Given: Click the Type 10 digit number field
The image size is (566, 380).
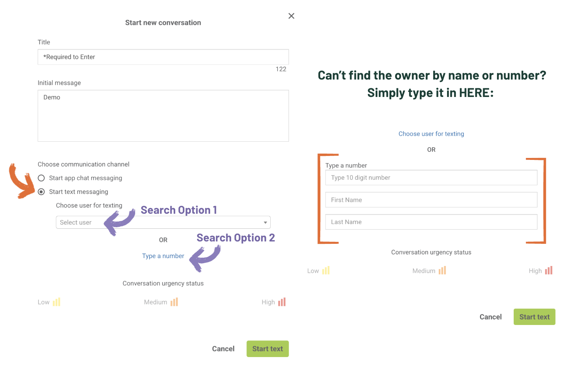Looking at the screenshot, I should click(x=431, y=178).
